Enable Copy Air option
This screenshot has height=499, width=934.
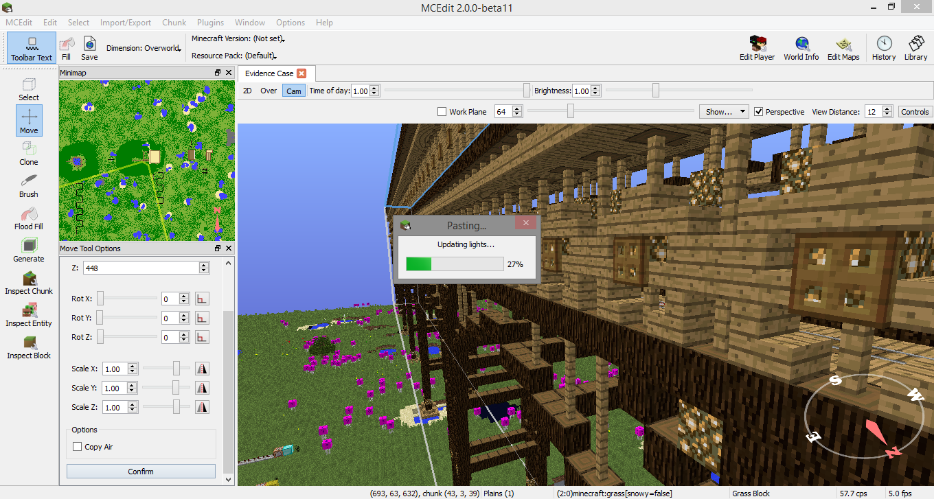(77, 447)
